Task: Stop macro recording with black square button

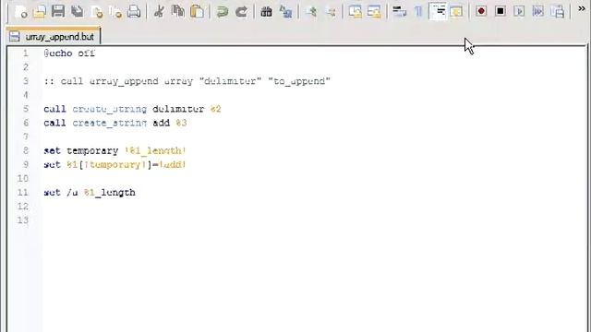Action: pyautogui.click(x=501, y=12)
